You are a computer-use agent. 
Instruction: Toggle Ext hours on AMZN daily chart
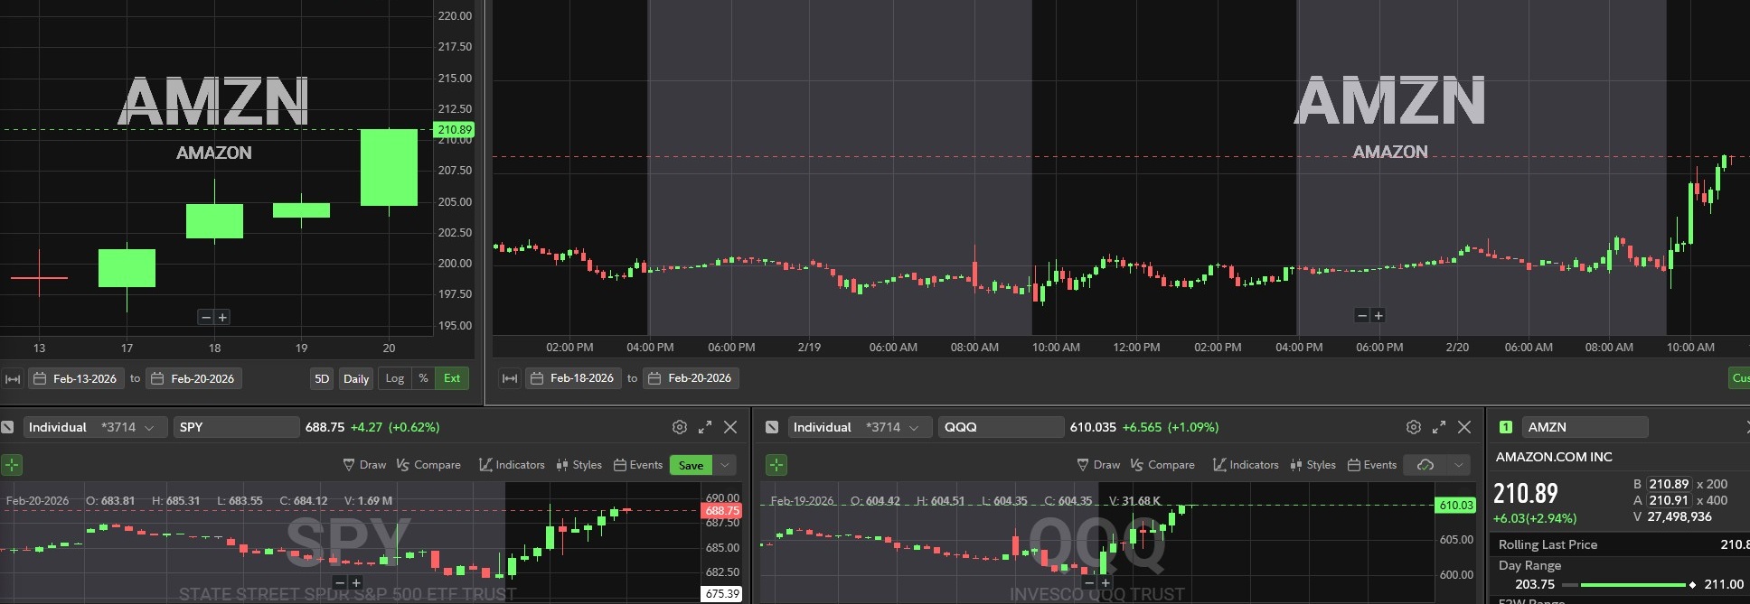point(452,378)
